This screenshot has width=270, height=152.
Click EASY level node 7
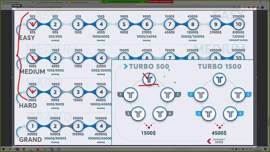pos(170,24)
